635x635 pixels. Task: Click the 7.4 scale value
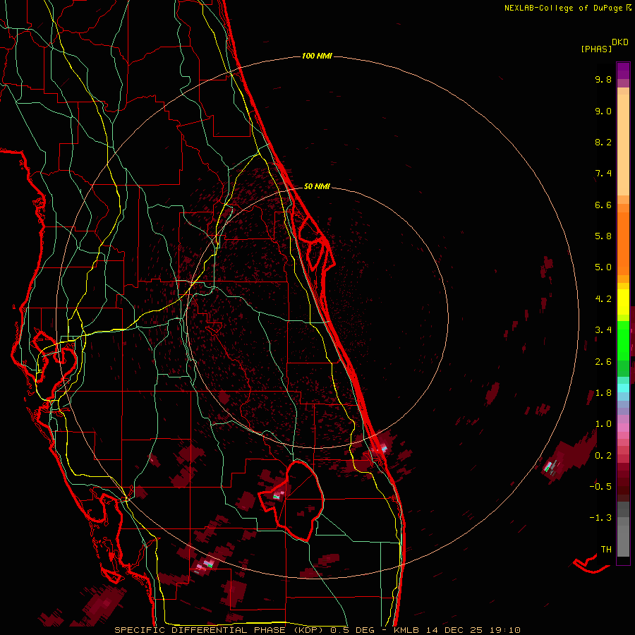(x=603, y=174)
